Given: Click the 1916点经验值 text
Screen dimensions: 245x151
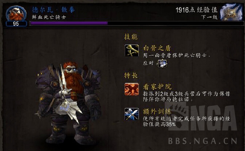Looking at the screenshot, I should click(x=196, y=10).
